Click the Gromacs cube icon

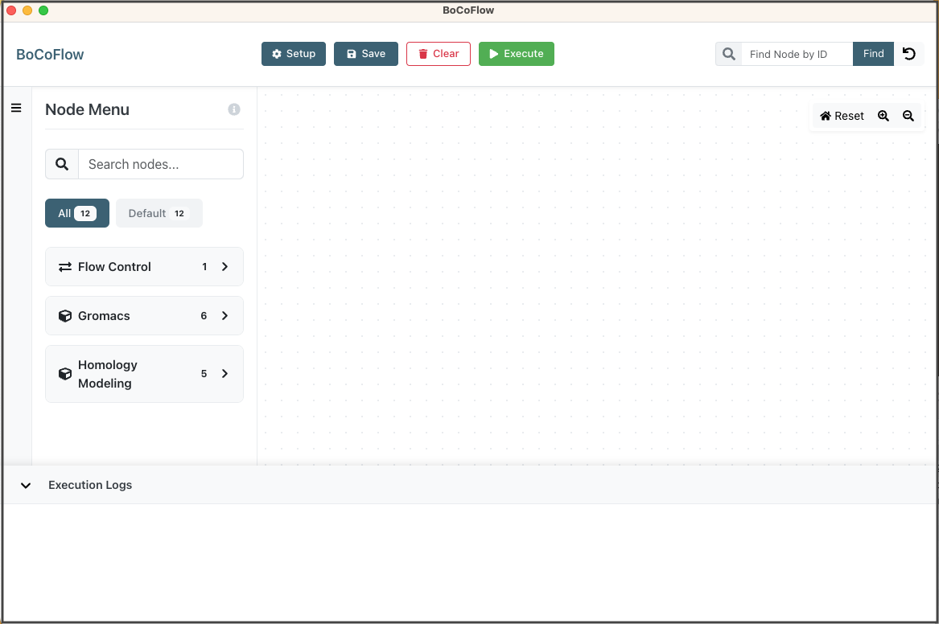(65, 316)
